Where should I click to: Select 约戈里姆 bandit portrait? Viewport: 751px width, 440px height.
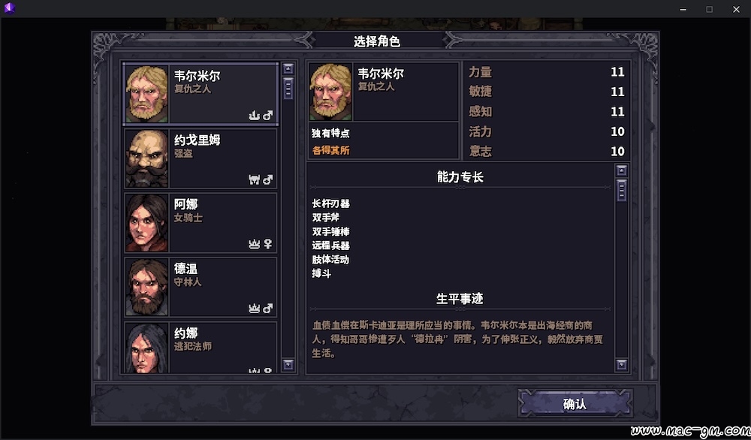[147, 158]
